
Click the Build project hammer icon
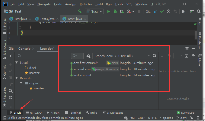[79, 11]
